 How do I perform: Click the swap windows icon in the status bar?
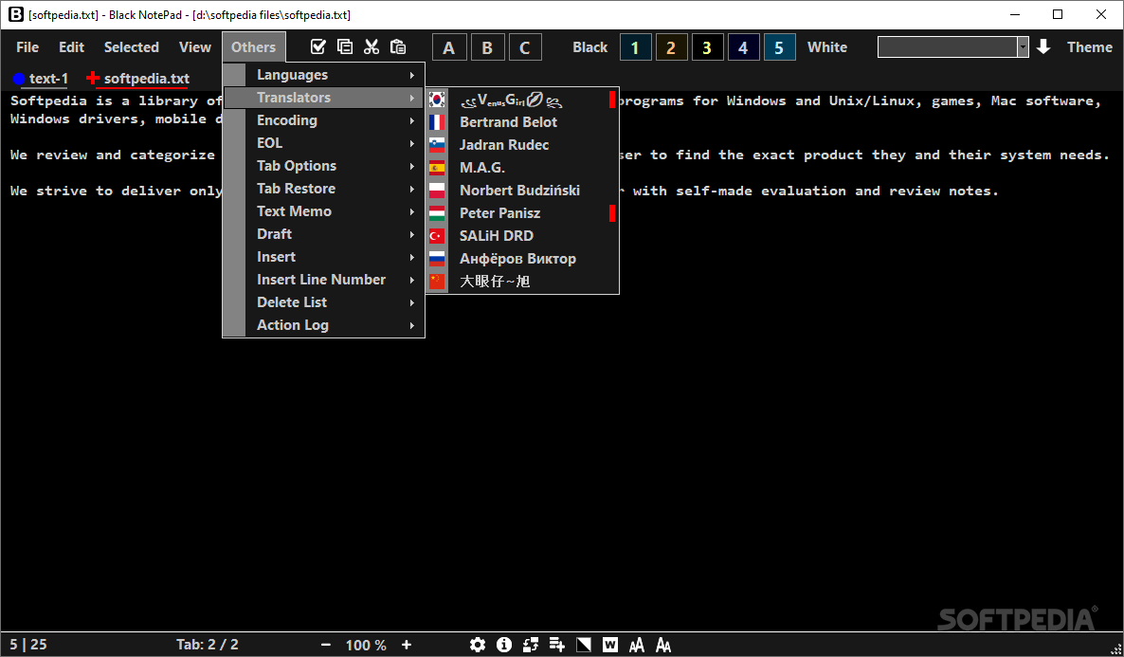tap(531, 645)
